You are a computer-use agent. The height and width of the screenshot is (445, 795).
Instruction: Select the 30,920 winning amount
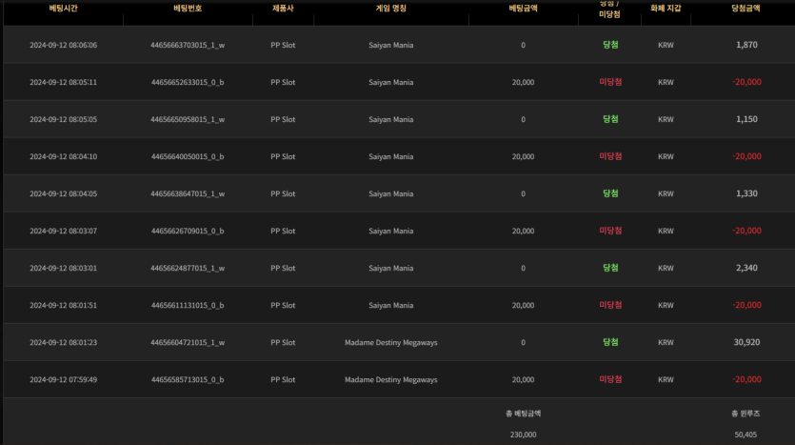coord(746,342)
